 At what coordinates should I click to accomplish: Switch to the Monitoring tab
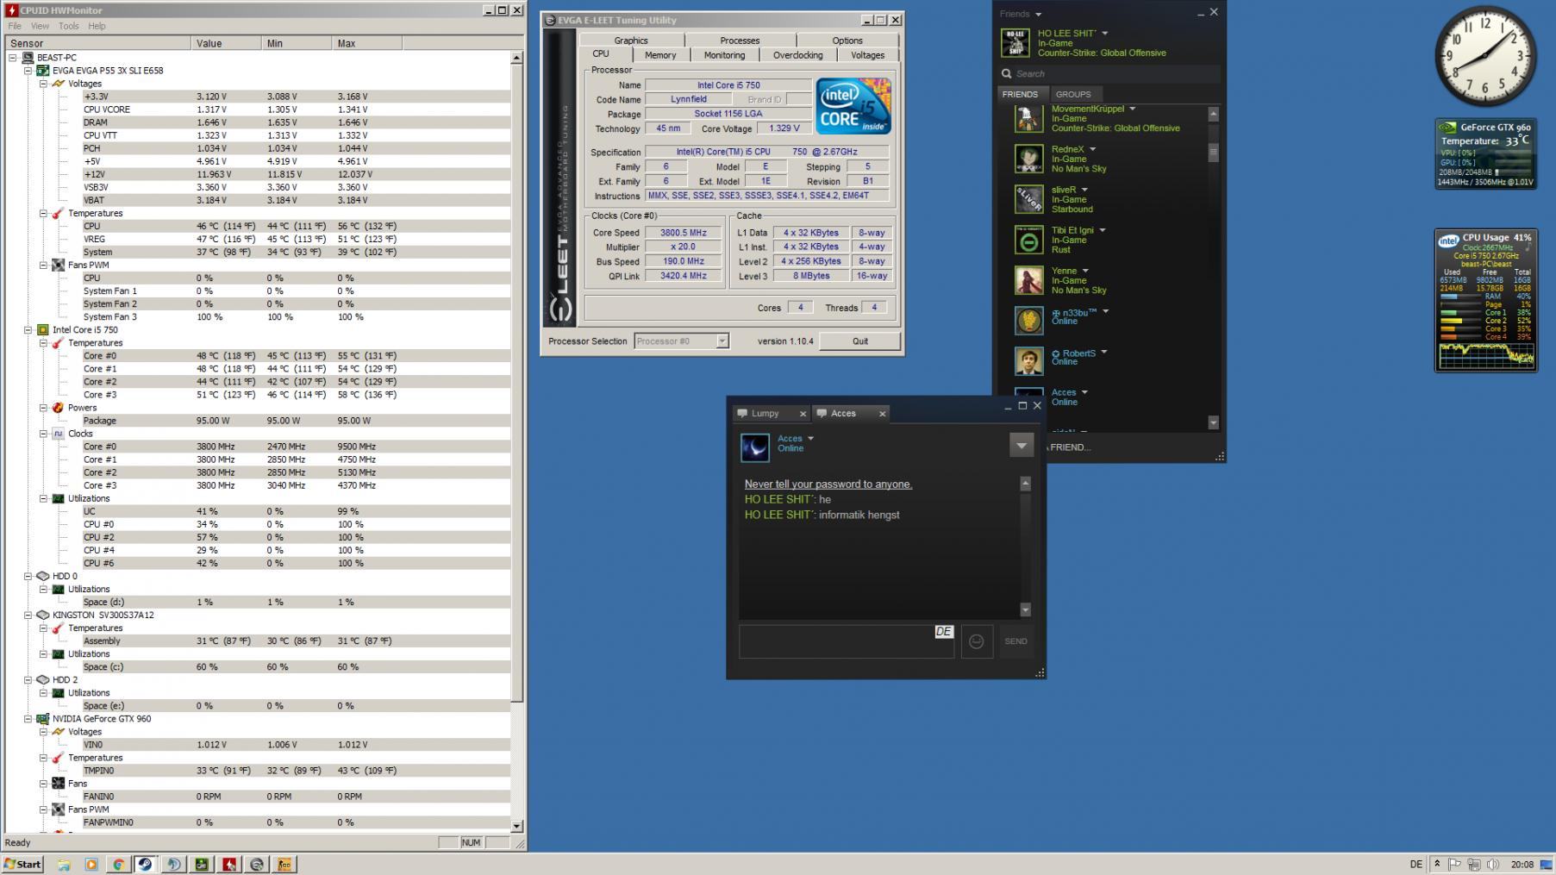724,55
